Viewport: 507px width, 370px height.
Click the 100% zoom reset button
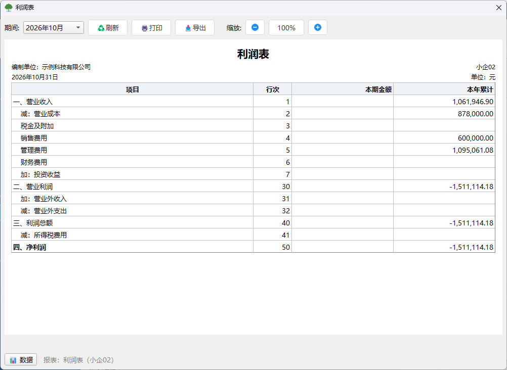click(x=286, y=28)
